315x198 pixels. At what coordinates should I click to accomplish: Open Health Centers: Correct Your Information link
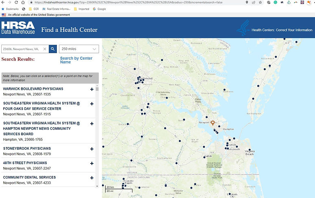282,30
